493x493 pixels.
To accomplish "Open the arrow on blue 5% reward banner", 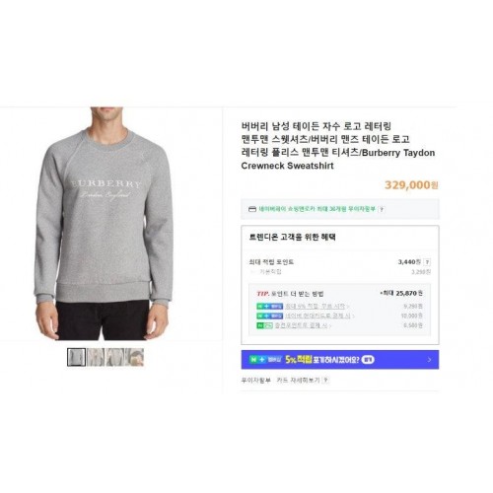I will tap(429, 360).
